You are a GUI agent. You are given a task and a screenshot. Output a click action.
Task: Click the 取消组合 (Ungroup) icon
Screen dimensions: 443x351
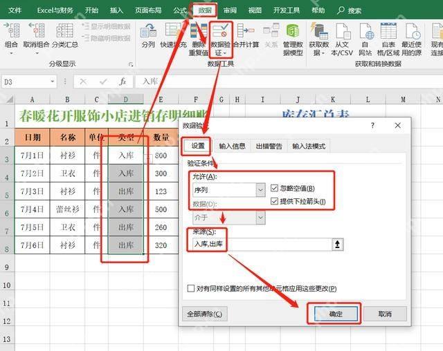[37, 30]
